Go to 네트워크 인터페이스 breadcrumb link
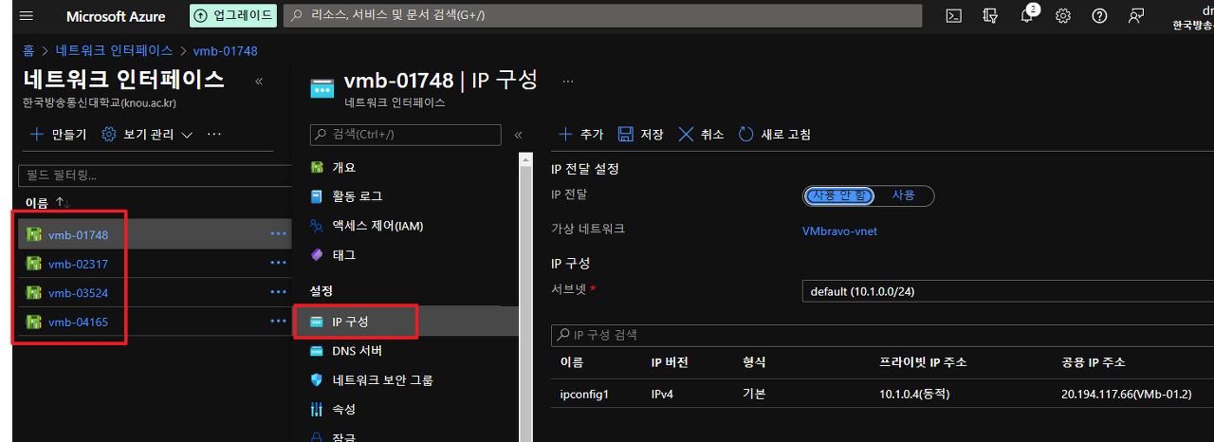Image resolution: width=1214 pixels, height=442 pixels. tap(114, 50)
